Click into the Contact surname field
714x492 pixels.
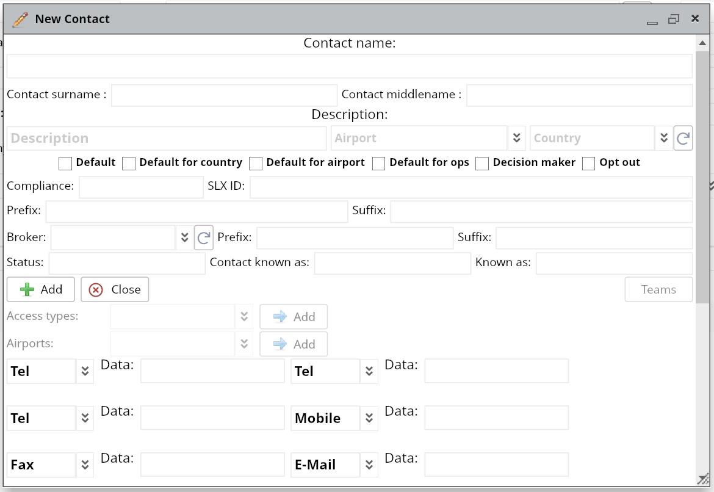coord(224,95)
